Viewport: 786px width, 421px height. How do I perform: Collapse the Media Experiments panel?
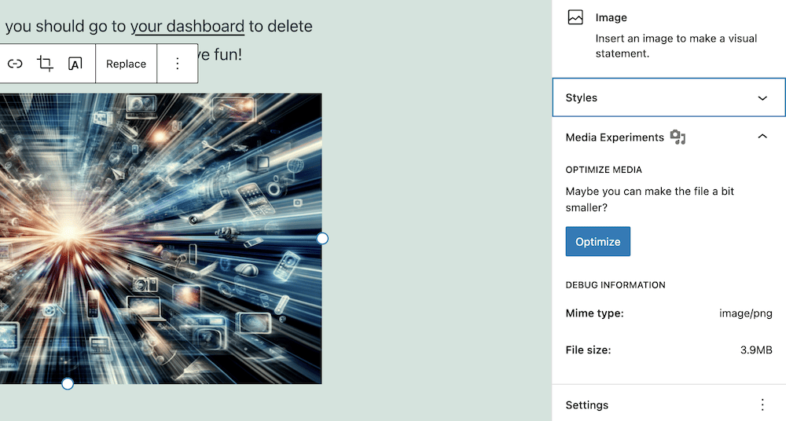point(762,137)
